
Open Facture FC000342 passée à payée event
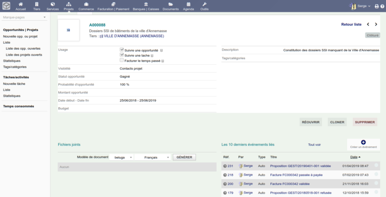297,175
